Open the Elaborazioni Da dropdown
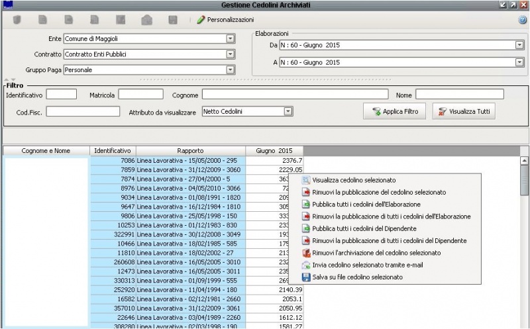This screenshot has height=329, width=530. 519,45
